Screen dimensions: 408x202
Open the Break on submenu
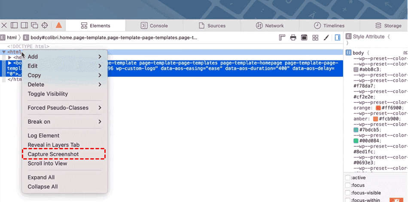pyautogui.click(x=64, y=122)
